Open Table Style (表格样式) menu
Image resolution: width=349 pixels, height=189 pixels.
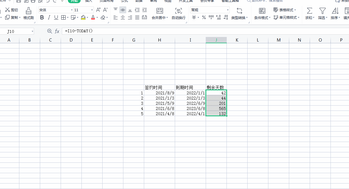(285, 10)
